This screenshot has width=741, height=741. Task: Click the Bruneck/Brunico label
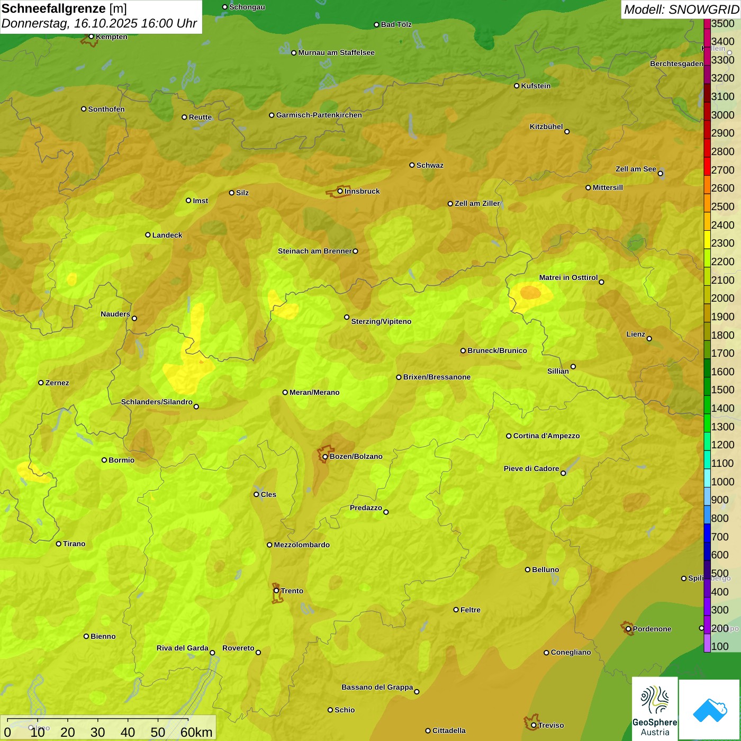pos(497,350)
